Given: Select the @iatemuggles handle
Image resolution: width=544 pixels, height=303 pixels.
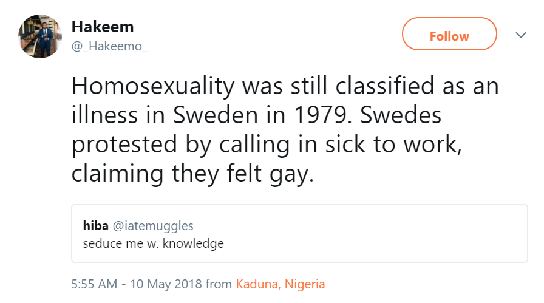Looking at the screenshot, I should 153,226.
